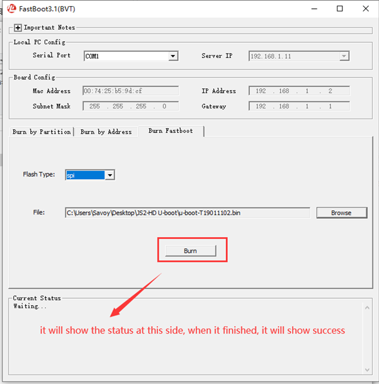Click the 'Flash Type:' label

[39, 175]
